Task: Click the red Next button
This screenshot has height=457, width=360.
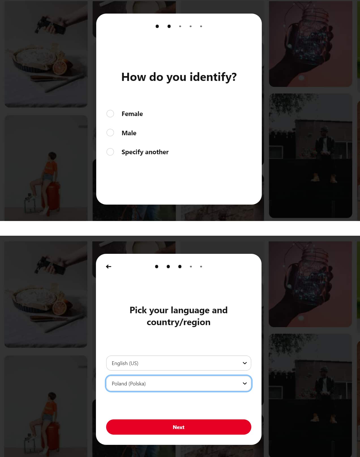Action: pos(179,427)
